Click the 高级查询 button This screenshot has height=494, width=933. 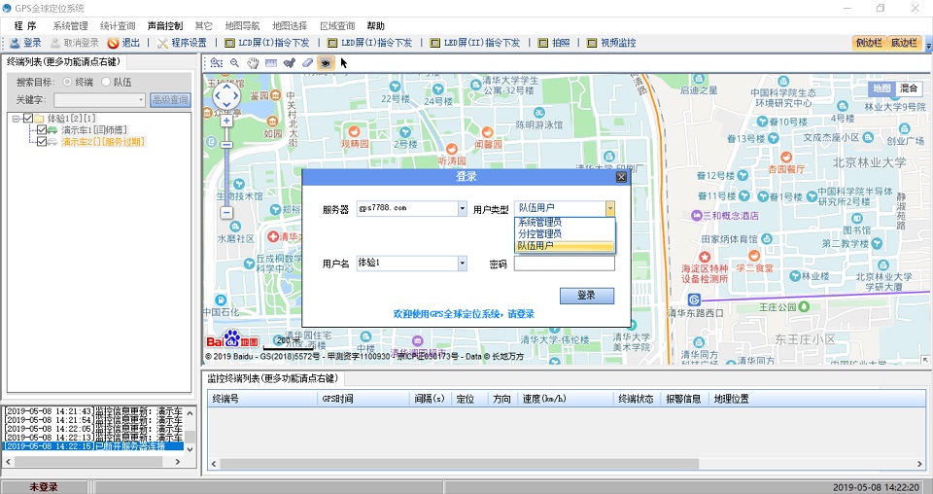pyautogui.click(x=170, y=100)
